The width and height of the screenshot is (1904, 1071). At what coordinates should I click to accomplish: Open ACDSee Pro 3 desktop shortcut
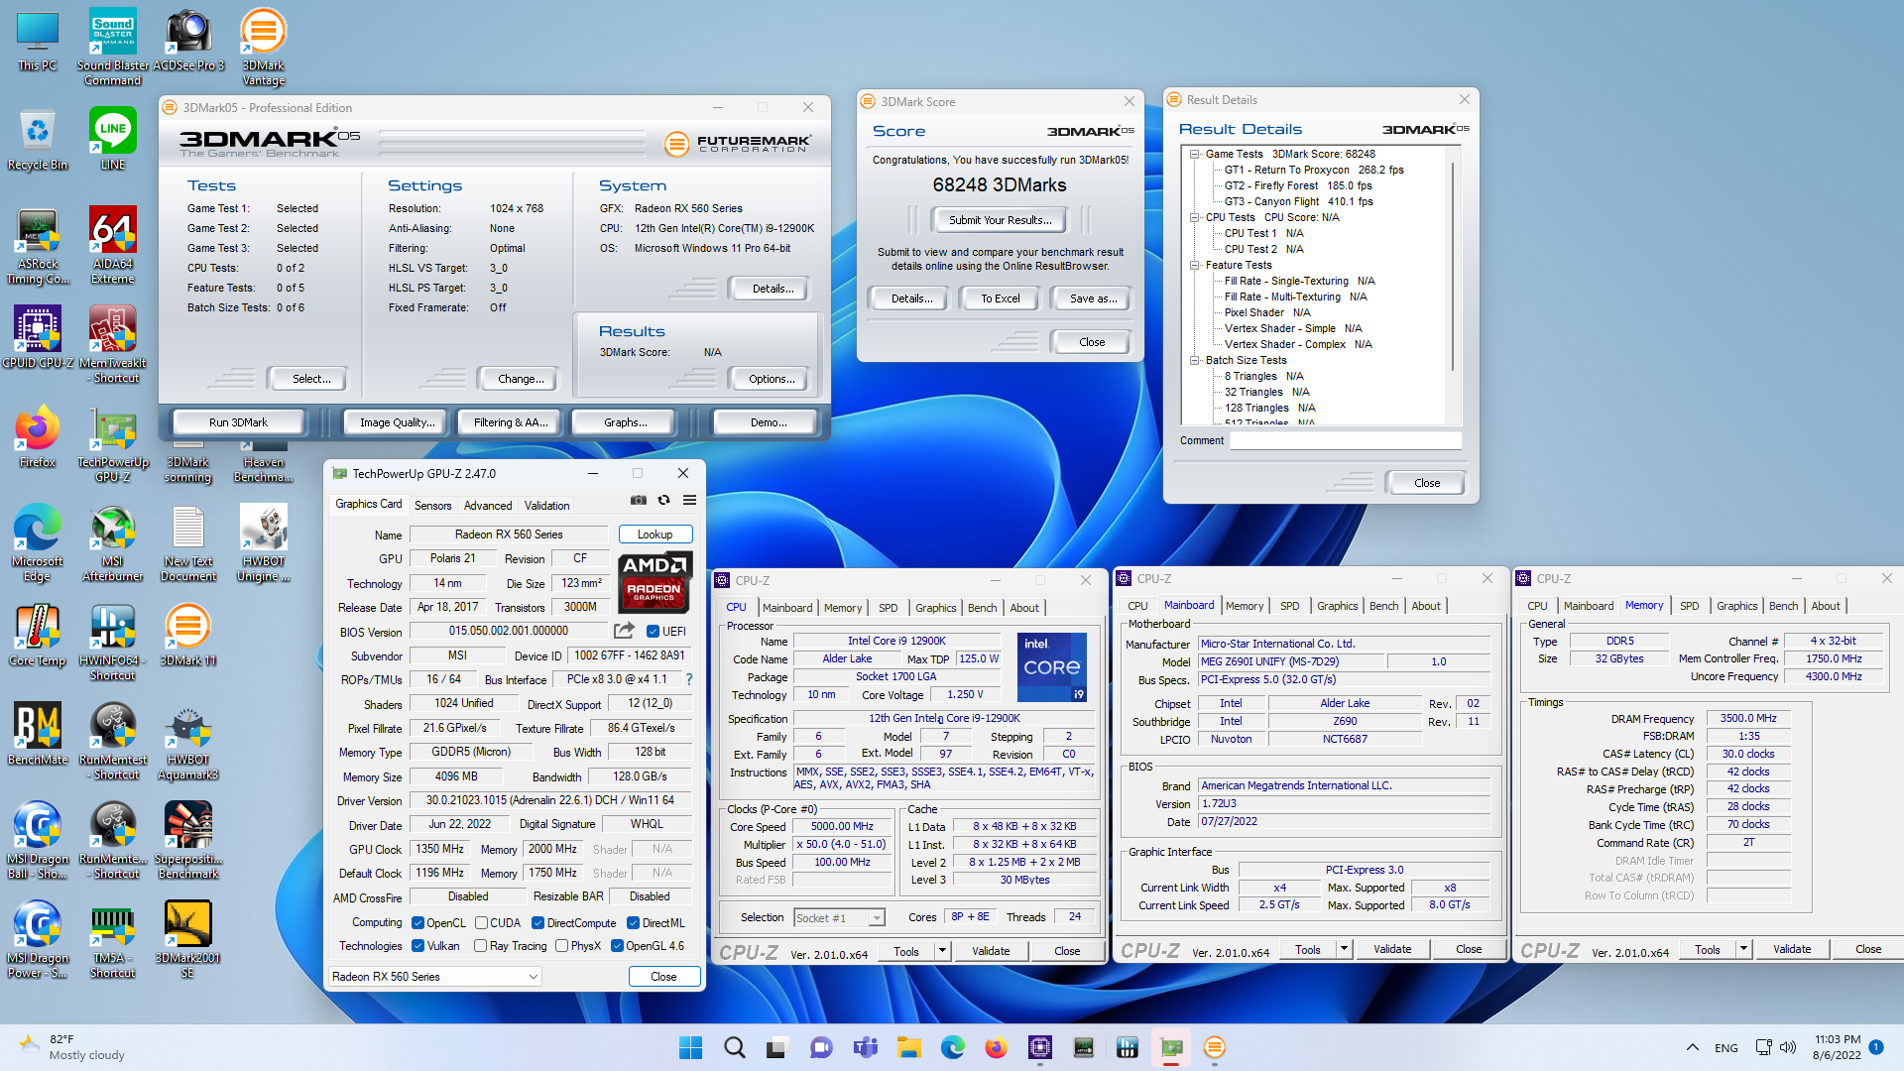pos(188,40)
